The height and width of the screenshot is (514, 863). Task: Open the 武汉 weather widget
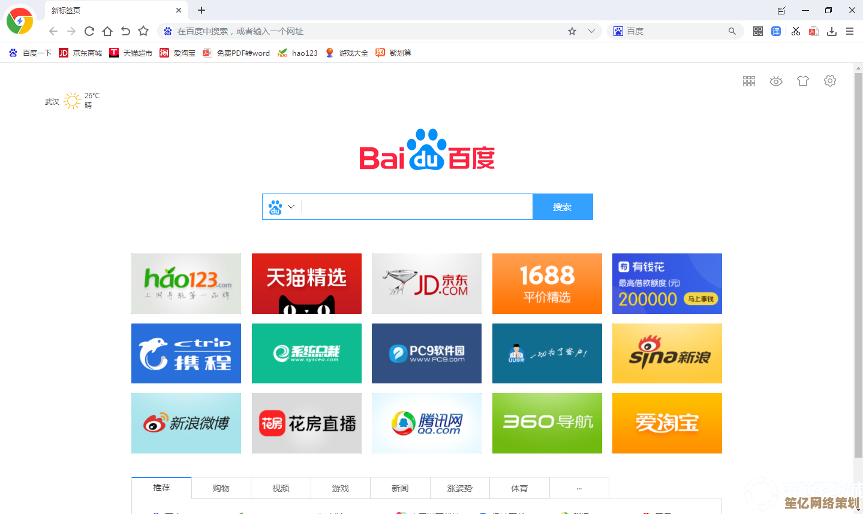73,101
